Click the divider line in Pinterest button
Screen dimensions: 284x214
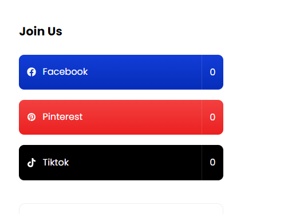(202, 117)
